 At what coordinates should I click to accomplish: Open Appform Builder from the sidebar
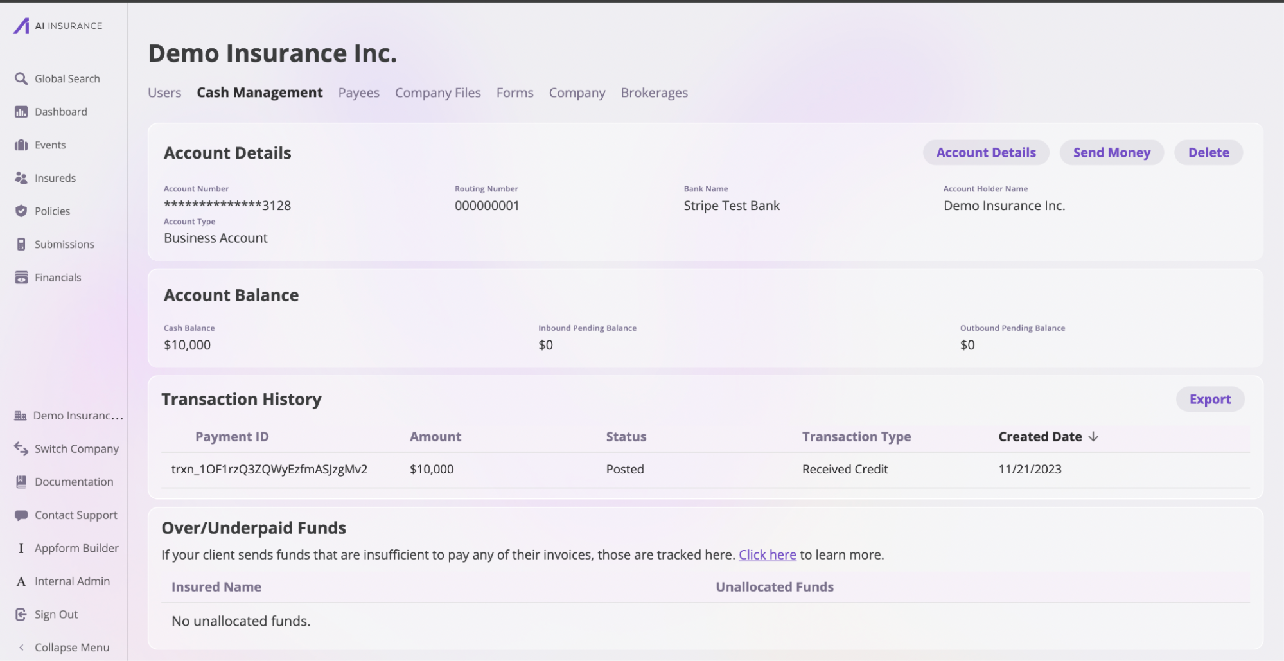[76, 548]
